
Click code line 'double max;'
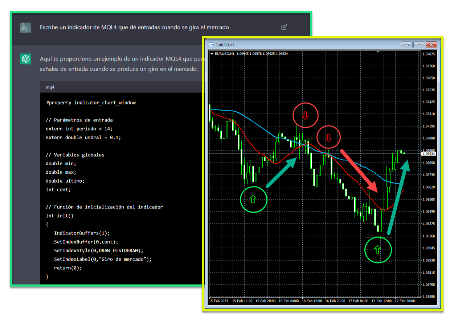pos(61,172)
